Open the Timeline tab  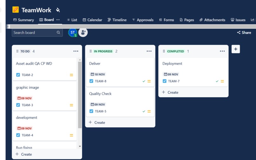coord(117,20)
